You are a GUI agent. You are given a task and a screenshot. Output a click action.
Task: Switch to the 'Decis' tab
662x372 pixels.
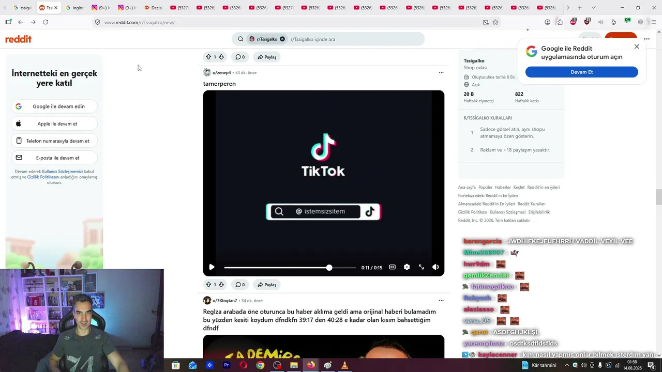tap(153, 8)
